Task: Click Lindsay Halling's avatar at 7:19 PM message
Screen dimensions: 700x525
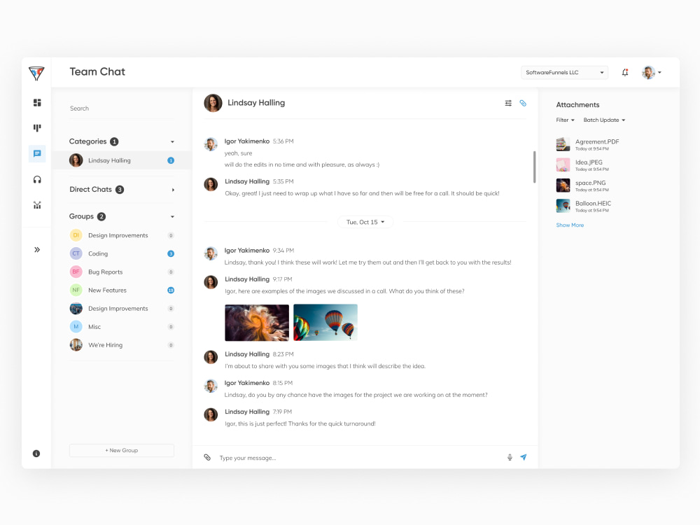Action: pyautogui.click(x=211, y=414)
